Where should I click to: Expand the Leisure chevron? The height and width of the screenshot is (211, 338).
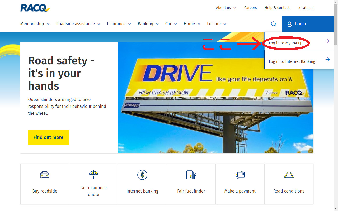[x=225, y=24]
